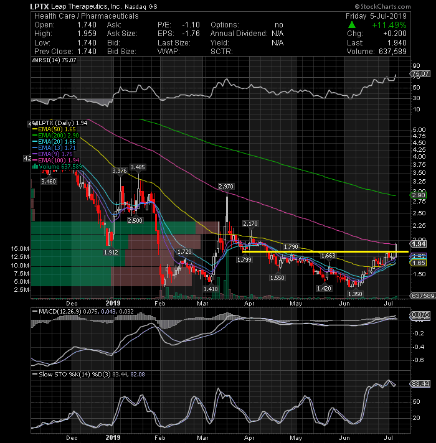Screen dimensions: 436x443
Task: Click the 3.376 peak price label
Action: click(x=120, y=171)
